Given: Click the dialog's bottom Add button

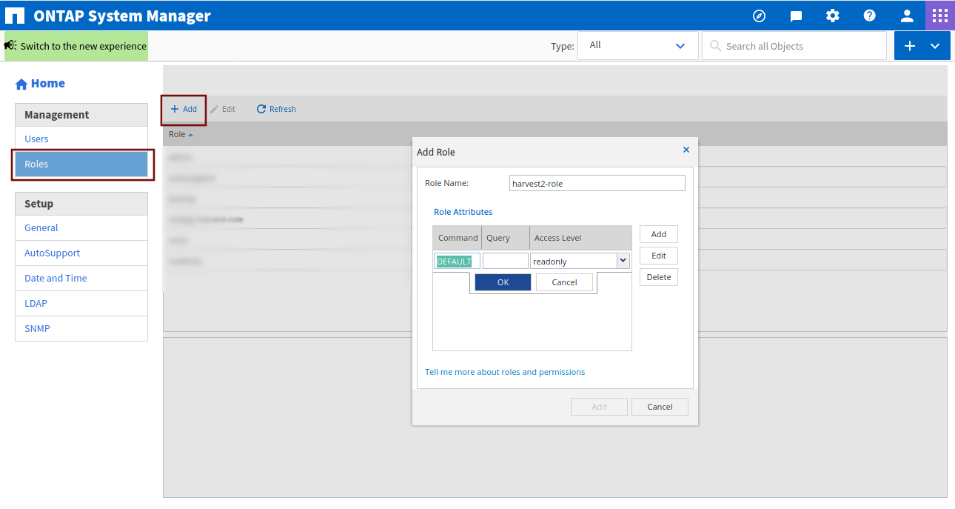Looking at the screenshot, I should click(599, 407).
